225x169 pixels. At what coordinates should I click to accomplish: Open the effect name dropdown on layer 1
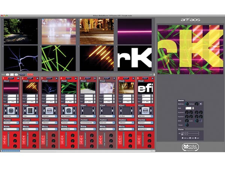[11, 116]
